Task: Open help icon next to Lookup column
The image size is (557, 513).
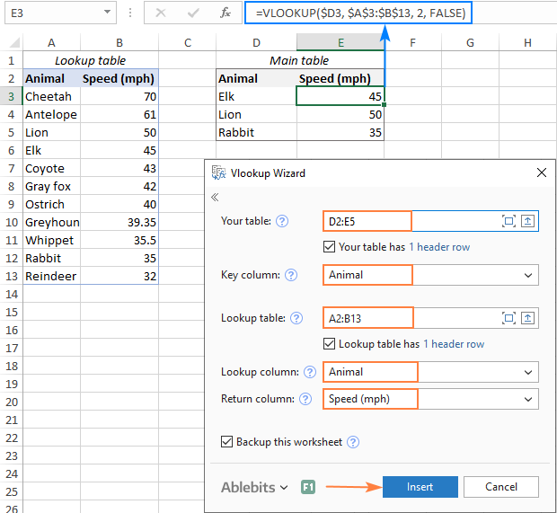Action: 310,372
